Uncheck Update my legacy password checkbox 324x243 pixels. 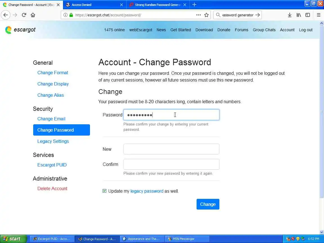pos(105,191)
